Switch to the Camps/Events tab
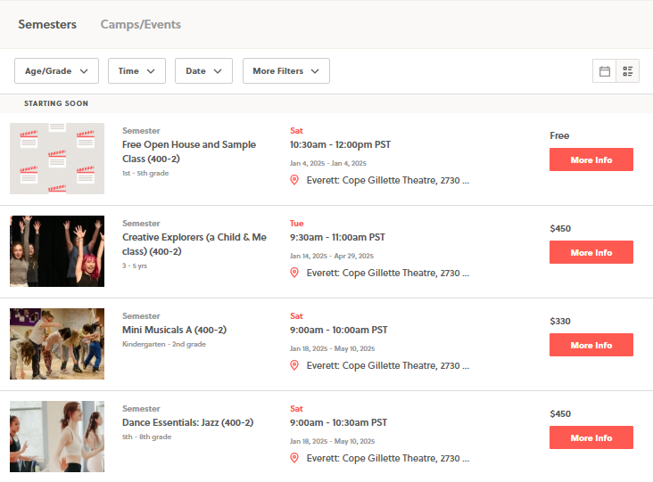 [x=141, y=25]
